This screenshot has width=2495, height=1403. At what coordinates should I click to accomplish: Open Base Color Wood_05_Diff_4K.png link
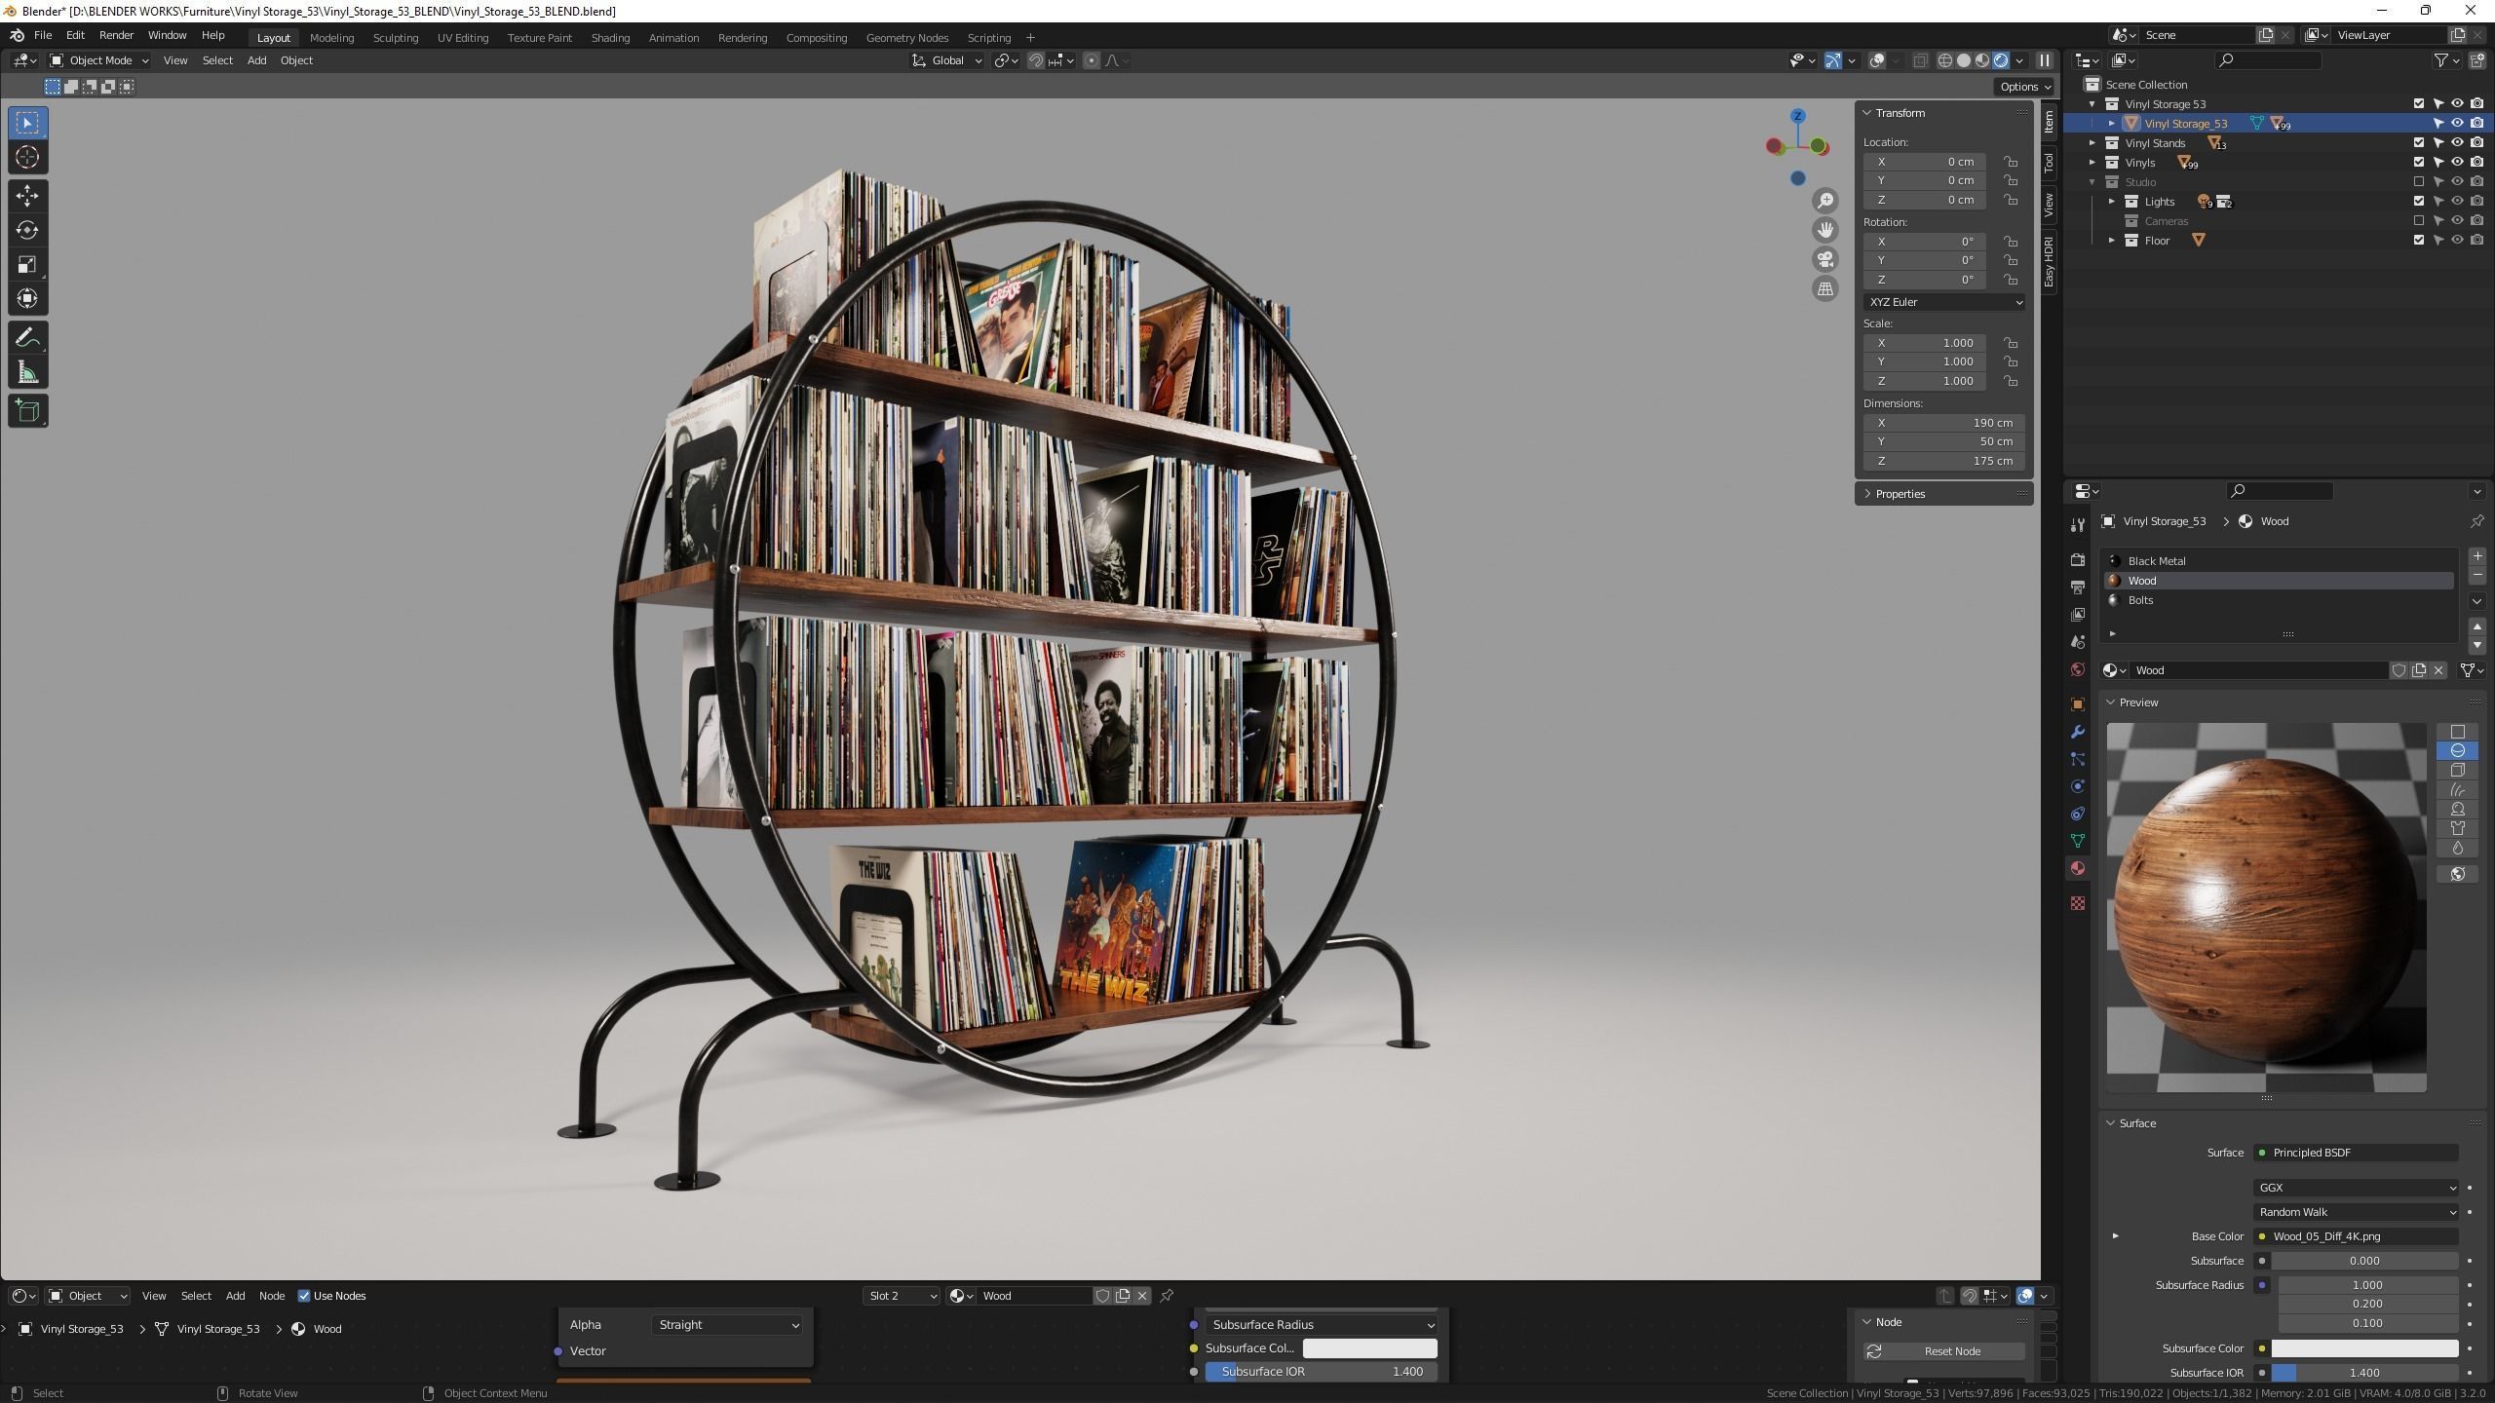click(x=2356, y=1236)
